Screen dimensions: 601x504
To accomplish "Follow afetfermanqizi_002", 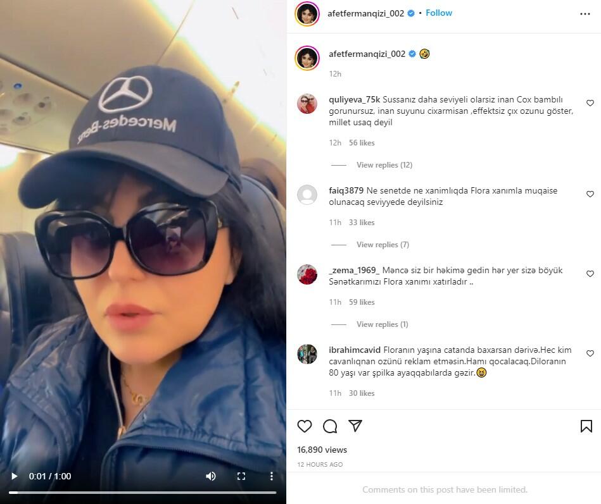I will [x=439, y=13].
